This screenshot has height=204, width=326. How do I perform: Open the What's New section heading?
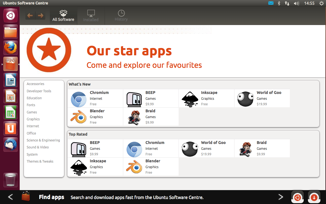[x=80, y=84]
